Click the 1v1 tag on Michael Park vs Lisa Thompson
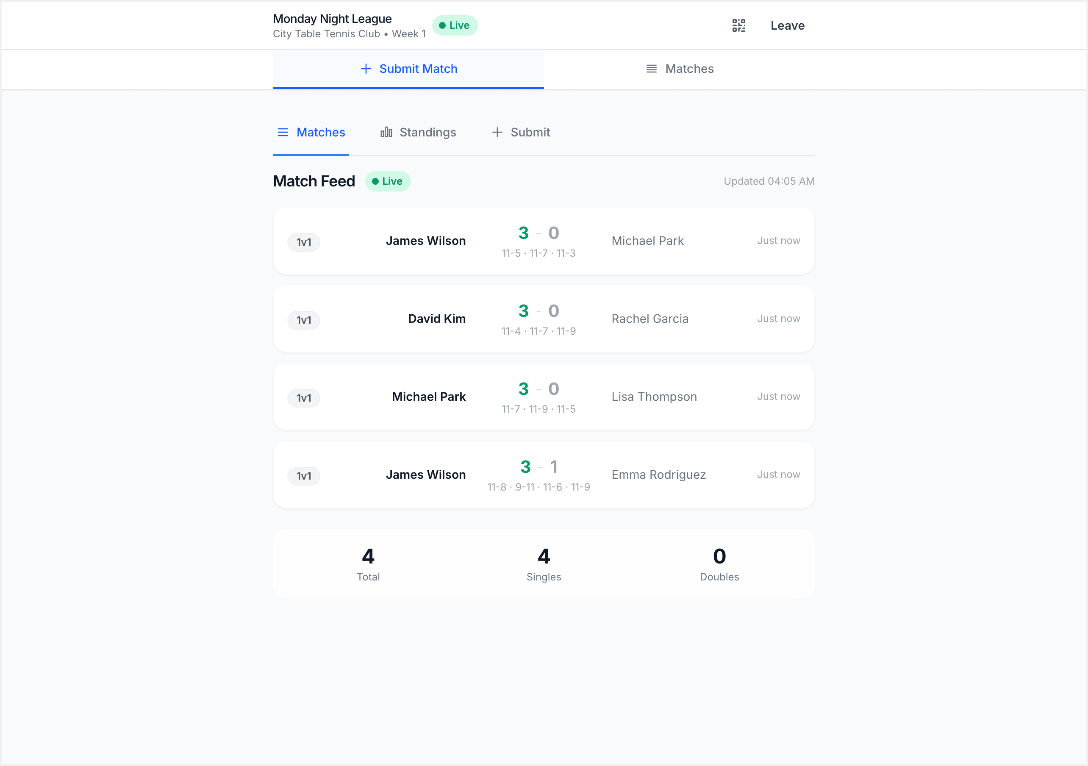 (304, 398)
